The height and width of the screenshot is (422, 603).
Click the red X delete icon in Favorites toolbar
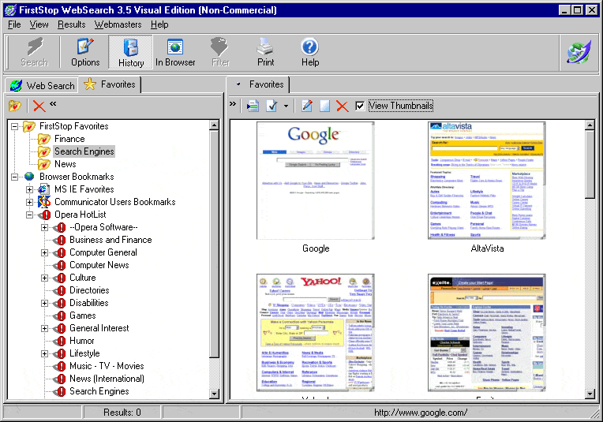tap(343, 106)
